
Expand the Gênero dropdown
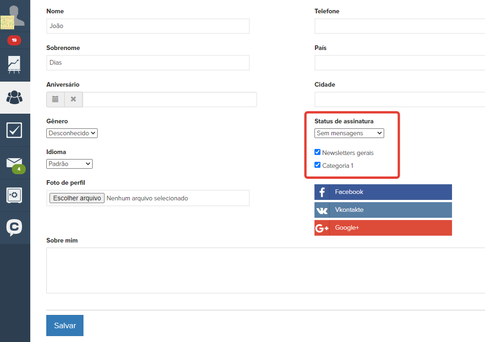coord(72,133)
